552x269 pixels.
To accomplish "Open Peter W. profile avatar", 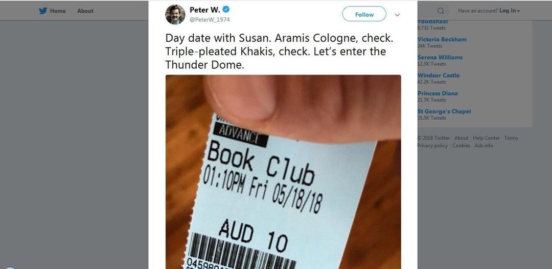I will tap(175, 14).
